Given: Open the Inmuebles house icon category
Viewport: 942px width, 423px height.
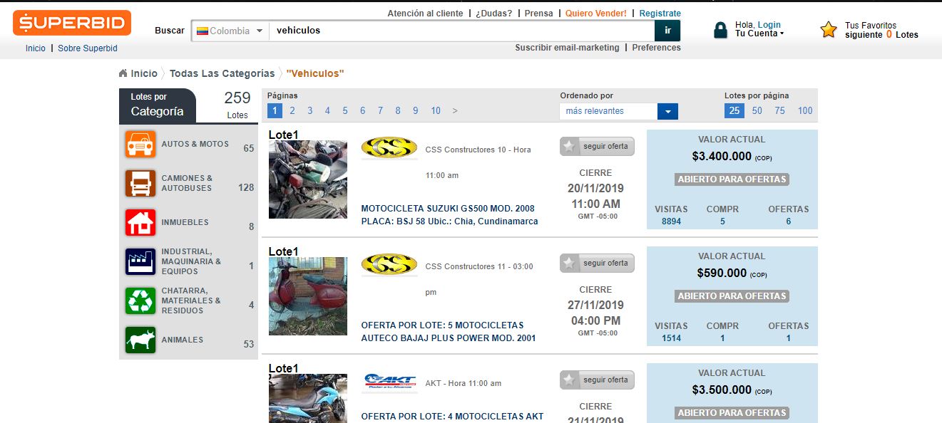Looking at the screenshot, I should click(x=140, y=222).
